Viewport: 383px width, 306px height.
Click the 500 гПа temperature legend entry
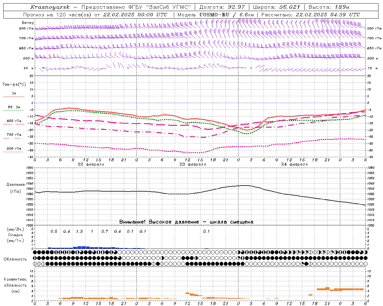tap(14, 149)
